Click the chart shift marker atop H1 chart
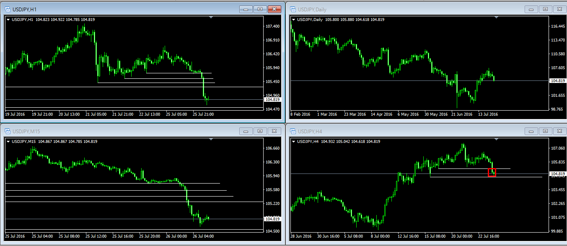 coord(211,17)
